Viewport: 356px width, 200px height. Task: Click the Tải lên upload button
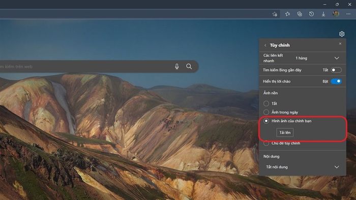coord(285,132)
